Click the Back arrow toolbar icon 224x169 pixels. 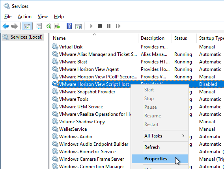click(6, 26)
